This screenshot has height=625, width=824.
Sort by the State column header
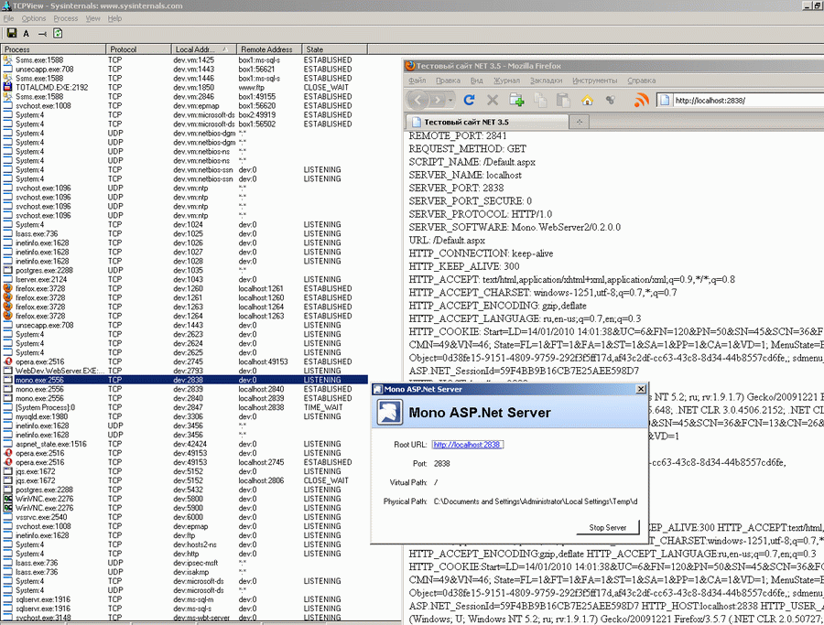click(x=335, y=49)
